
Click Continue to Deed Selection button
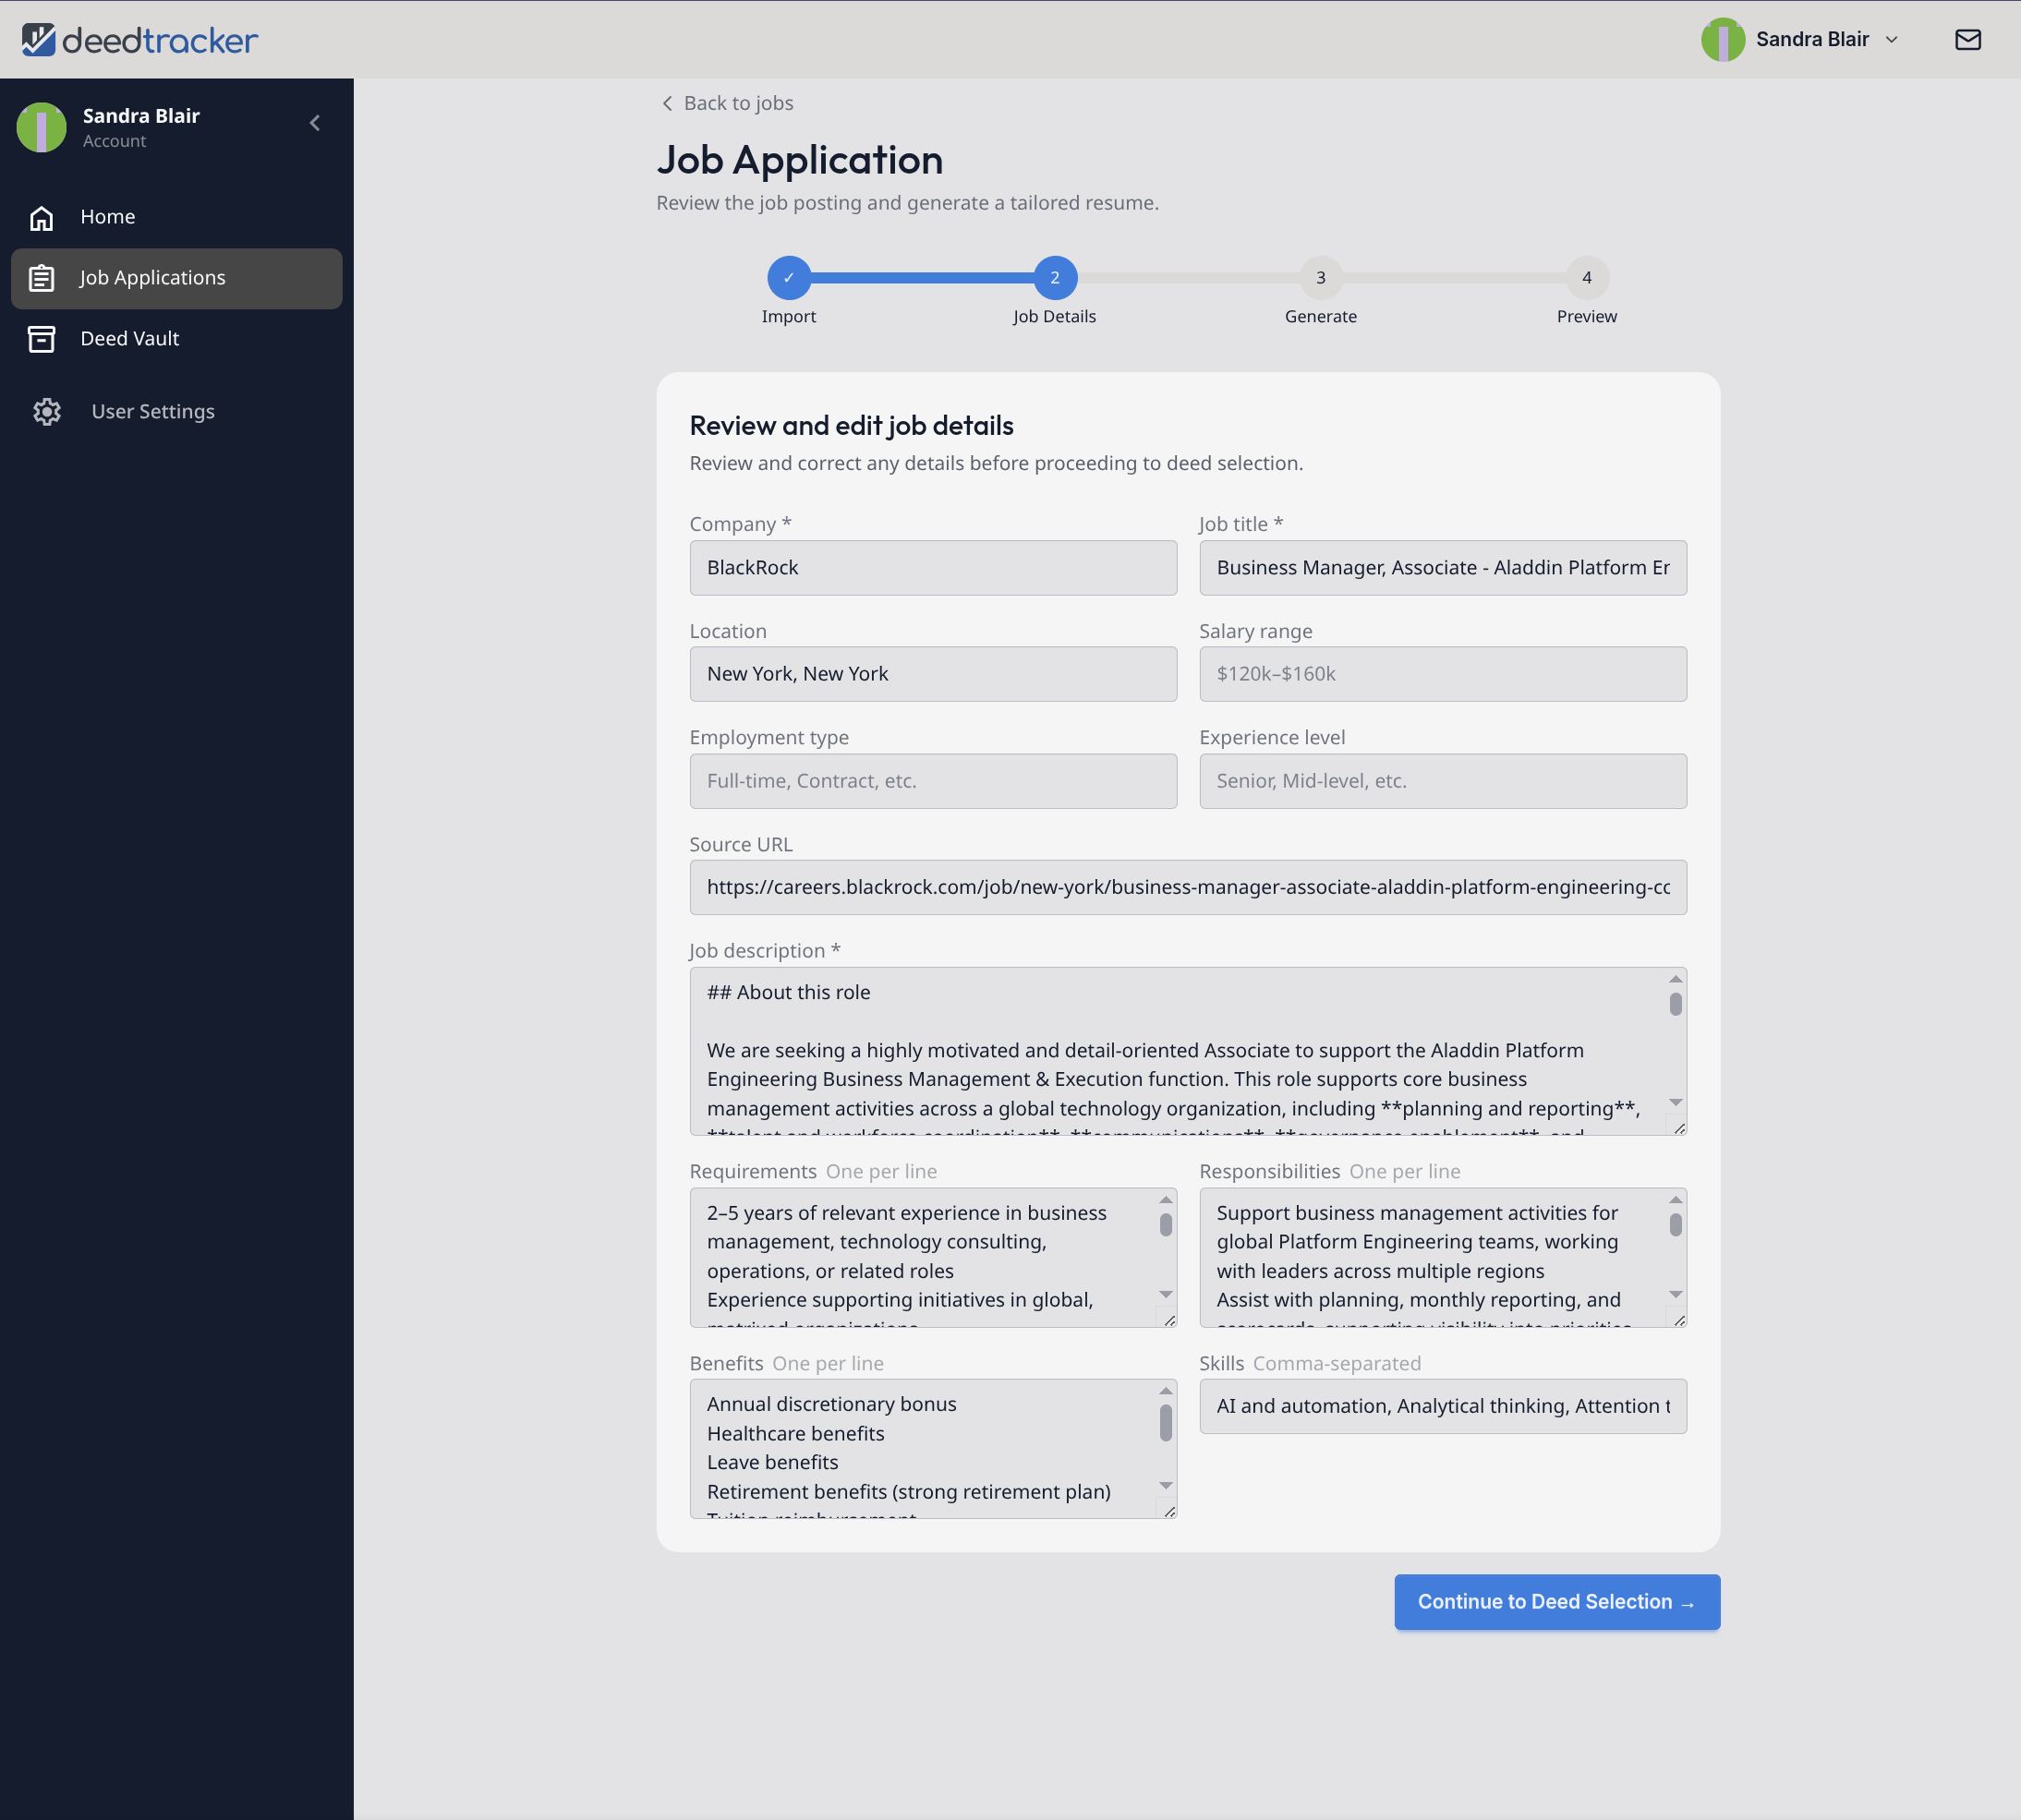coord(1556,1602)
